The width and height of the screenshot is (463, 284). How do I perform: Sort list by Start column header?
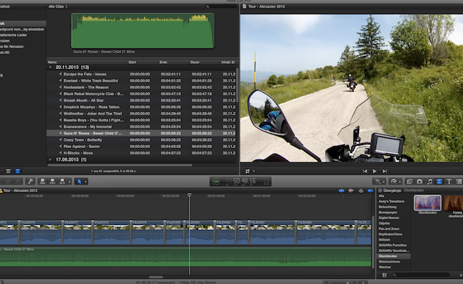tap(132, 62)
